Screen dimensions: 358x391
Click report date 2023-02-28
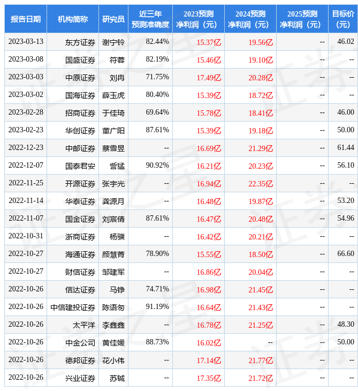(x=26, y=112)
